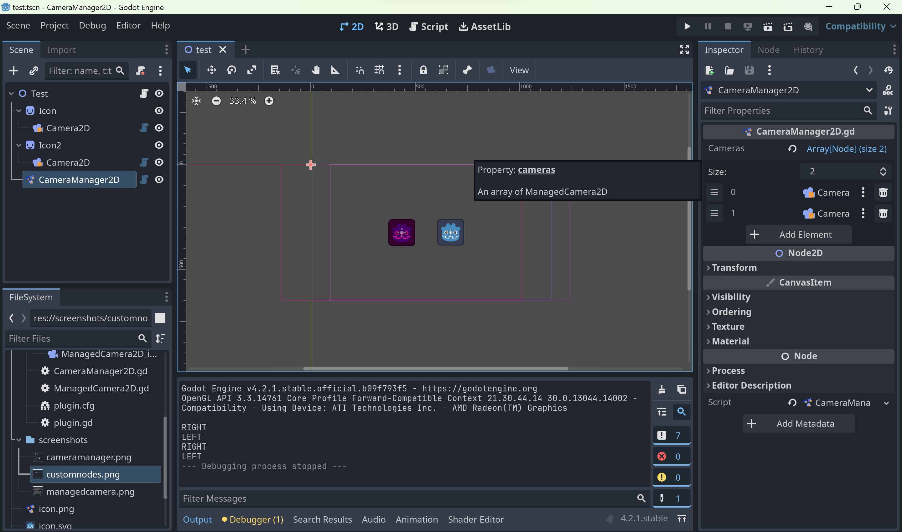
Task: Lock the selected node
Action: pyautogui.click(x=423, y=70)
